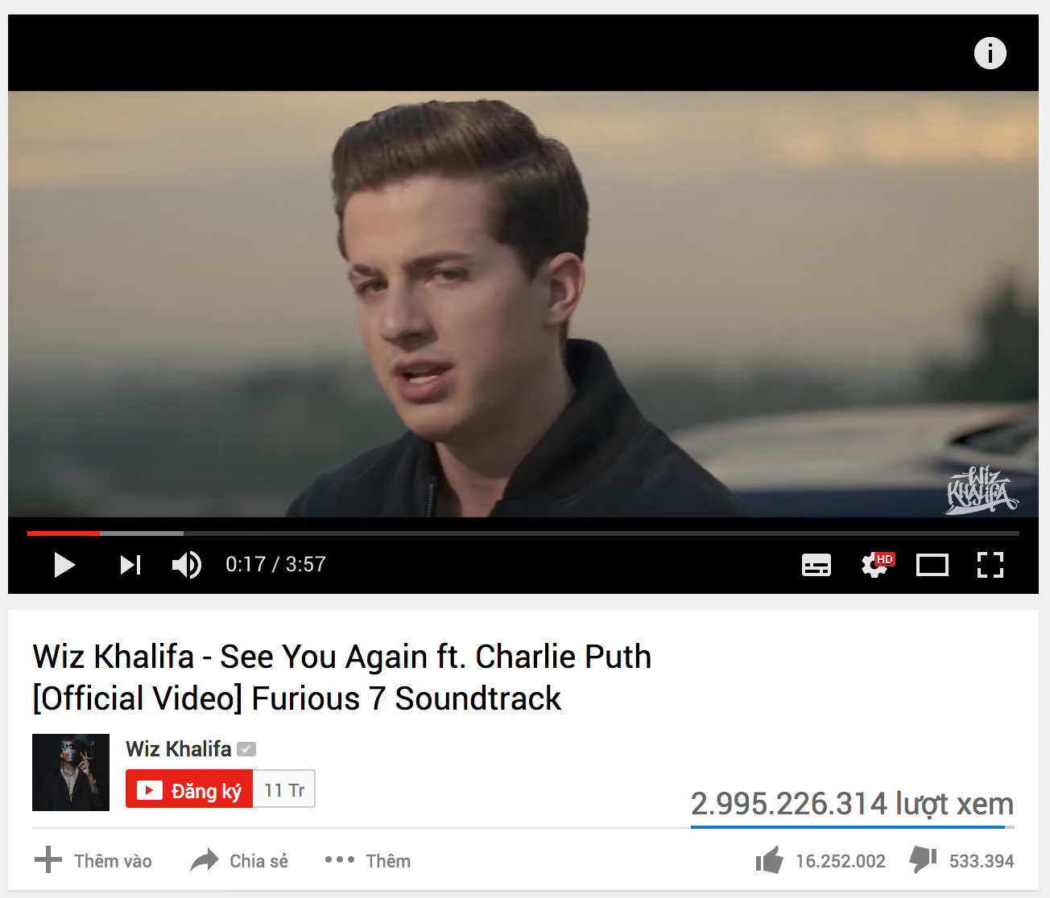Share the video with Chia sẻ
Screen dimensions: 1050x898
pos(239,860)
